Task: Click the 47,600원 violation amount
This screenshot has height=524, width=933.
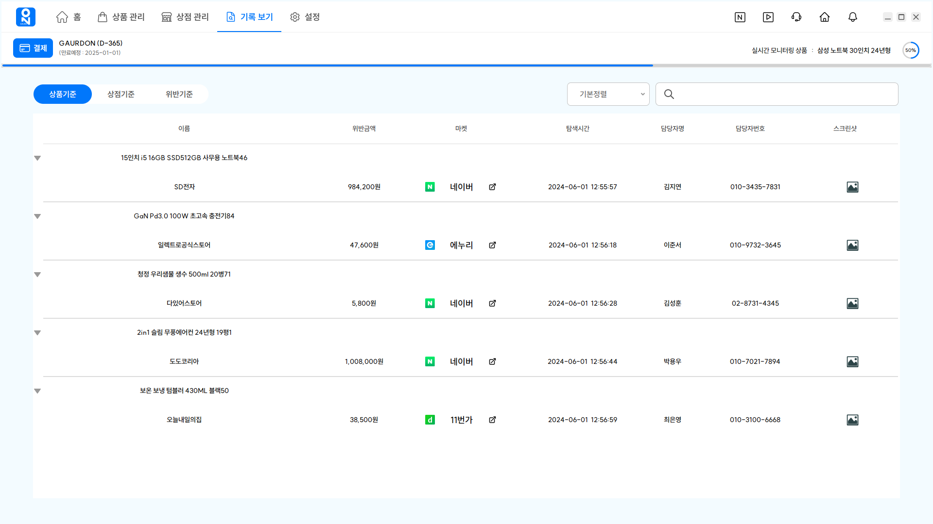Action: tap(364, 245)
